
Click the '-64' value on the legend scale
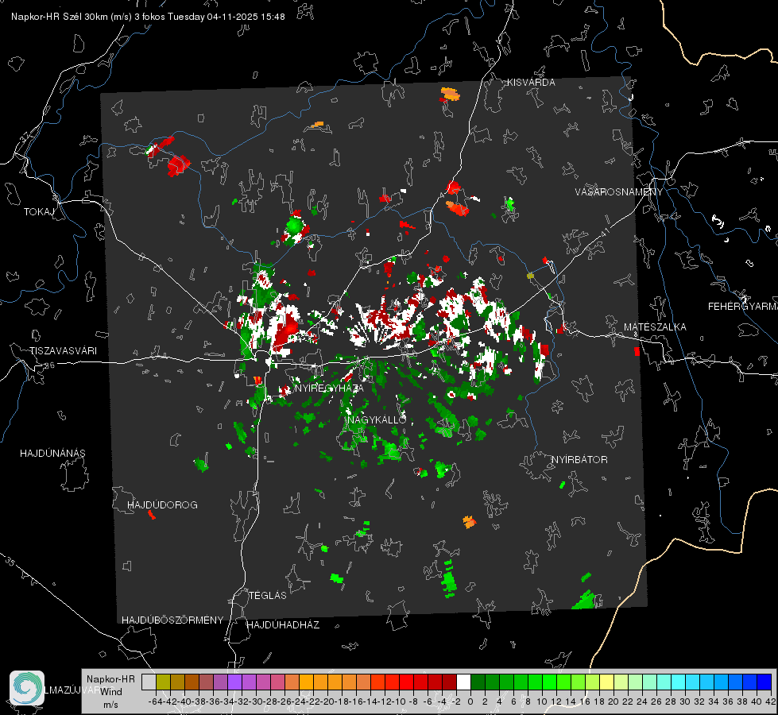[155, 701]
